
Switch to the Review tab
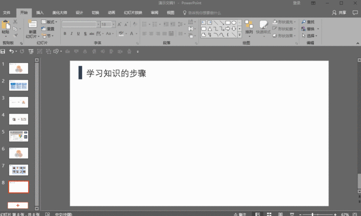point(154,12)
